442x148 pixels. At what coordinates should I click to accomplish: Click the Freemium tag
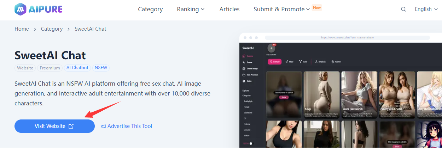coord(50,68)
